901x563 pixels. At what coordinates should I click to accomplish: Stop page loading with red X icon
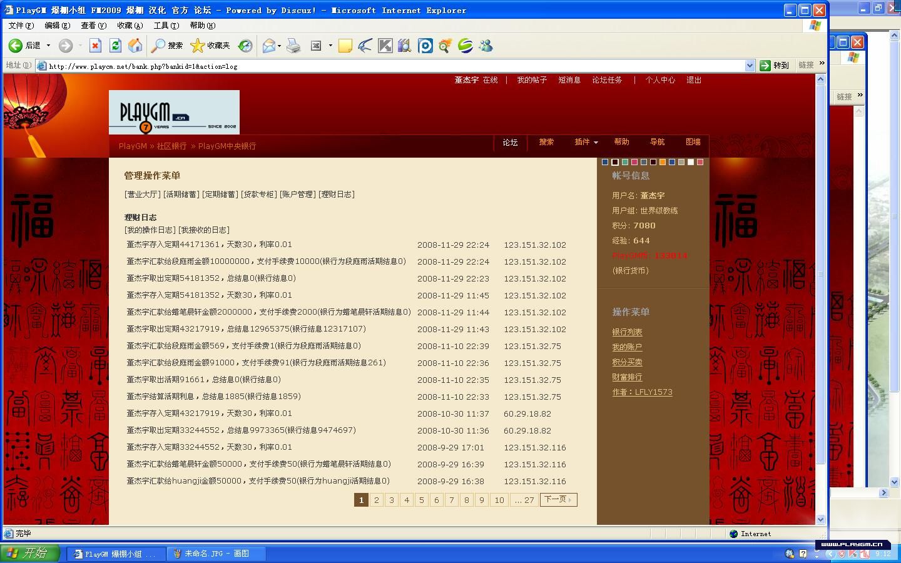tap(95, 46)
